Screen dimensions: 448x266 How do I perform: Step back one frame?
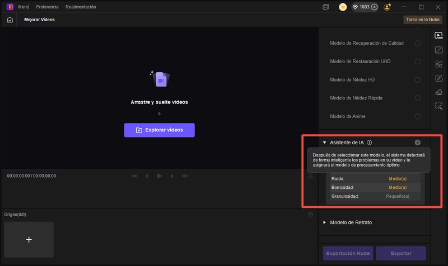pos(147,176)
